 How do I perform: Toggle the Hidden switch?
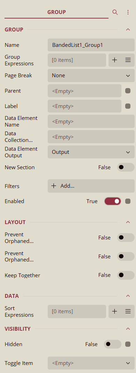click(x=113, y=344)
